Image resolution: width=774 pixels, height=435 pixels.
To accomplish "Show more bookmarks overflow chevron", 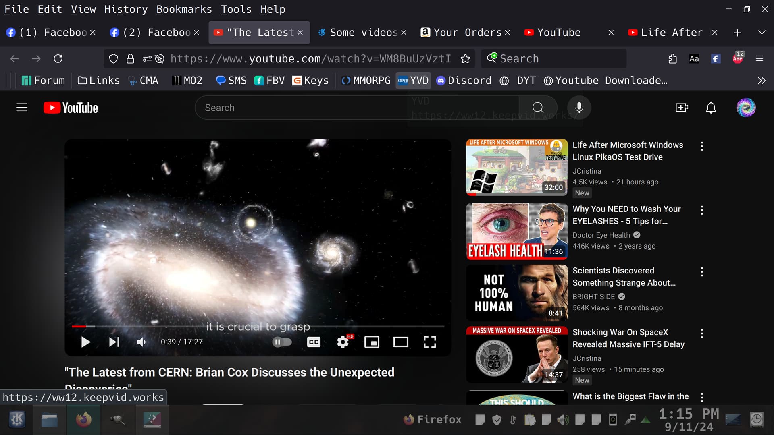I will 761,81.
